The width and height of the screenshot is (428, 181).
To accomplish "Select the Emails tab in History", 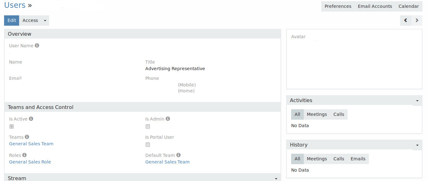I will [358, 159].
